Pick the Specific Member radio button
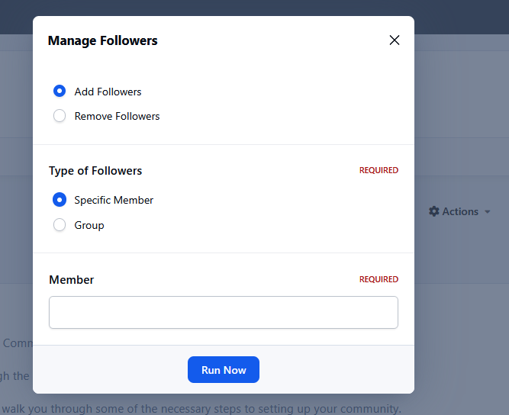The width and height of the screenshot is (509, 415). pyautogui.click(x=60, y=200)
